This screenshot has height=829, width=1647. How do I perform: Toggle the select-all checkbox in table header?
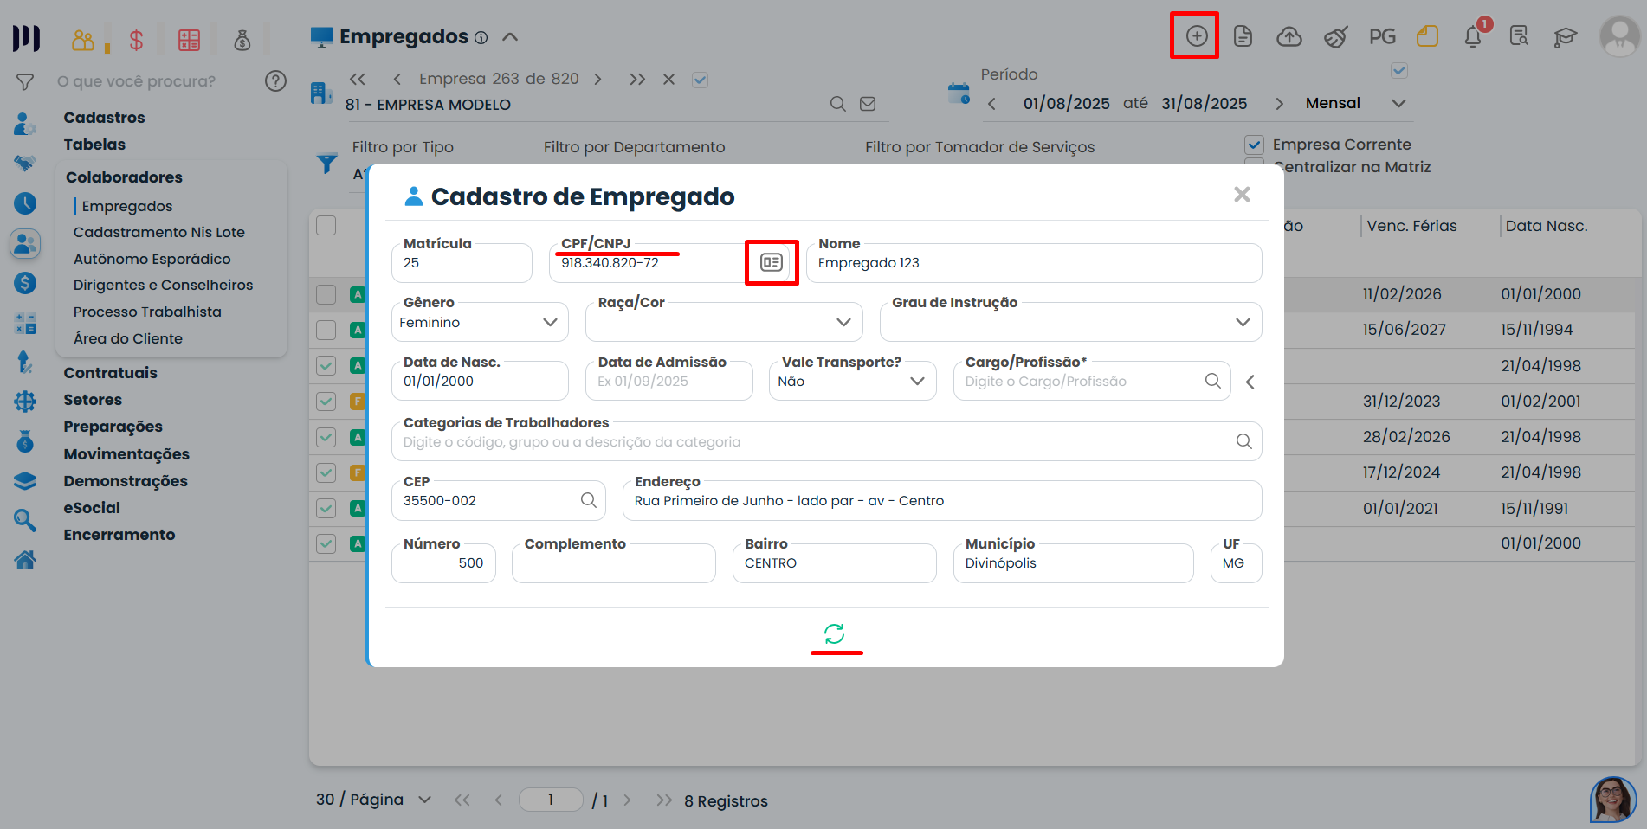[x=326, y=225]
